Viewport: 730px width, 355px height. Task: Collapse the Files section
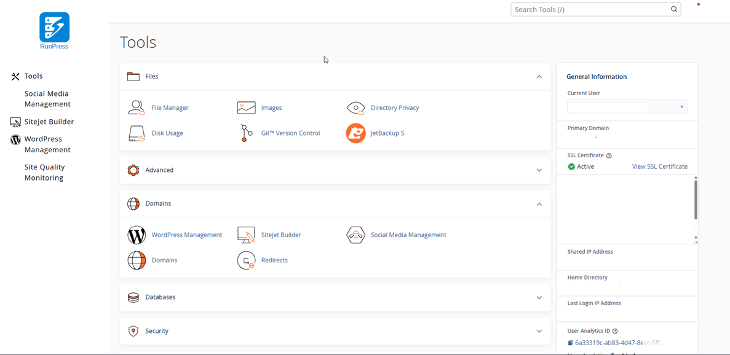[539, 77]
